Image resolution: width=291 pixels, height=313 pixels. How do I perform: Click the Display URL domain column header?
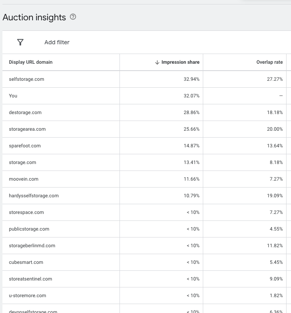point(31,62)
